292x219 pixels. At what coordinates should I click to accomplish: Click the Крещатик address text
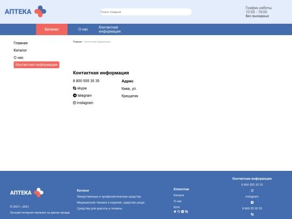(x=130, y=96)
